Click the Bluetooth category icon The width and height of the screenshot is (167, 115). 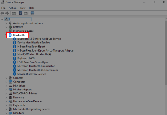point(10,35)
